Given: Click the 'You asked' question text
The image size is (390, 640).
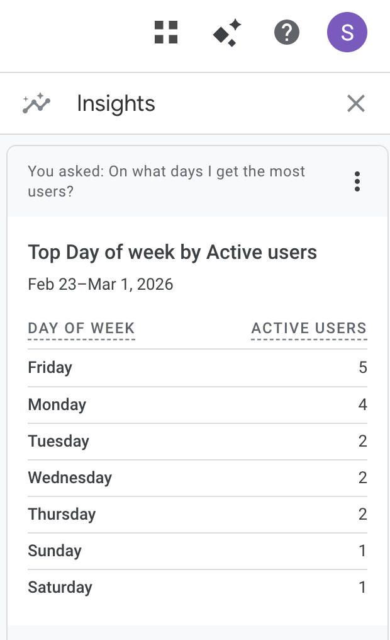Looking at the screenshot, I should point(166,181).
